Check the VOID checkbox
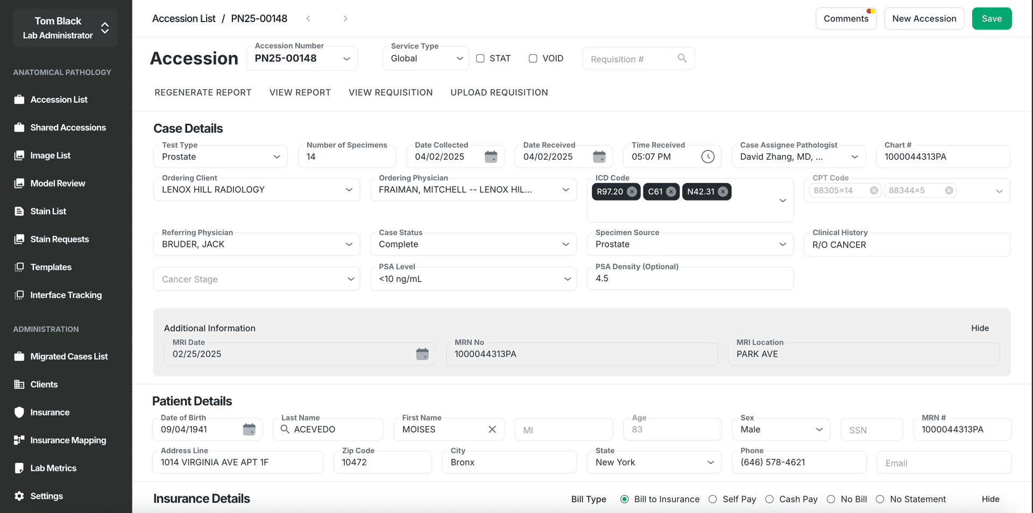The height and width of the screenshot is (513, 1033). coord(533,59)
